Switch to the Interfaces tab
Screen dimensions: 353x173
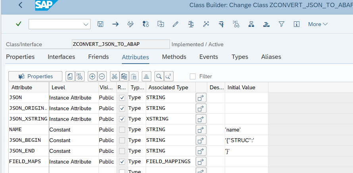(61, 57)
